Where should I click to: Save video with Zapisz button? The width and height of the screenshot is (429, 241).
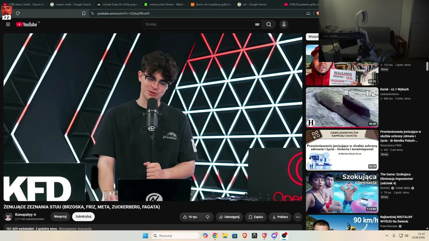256,217
